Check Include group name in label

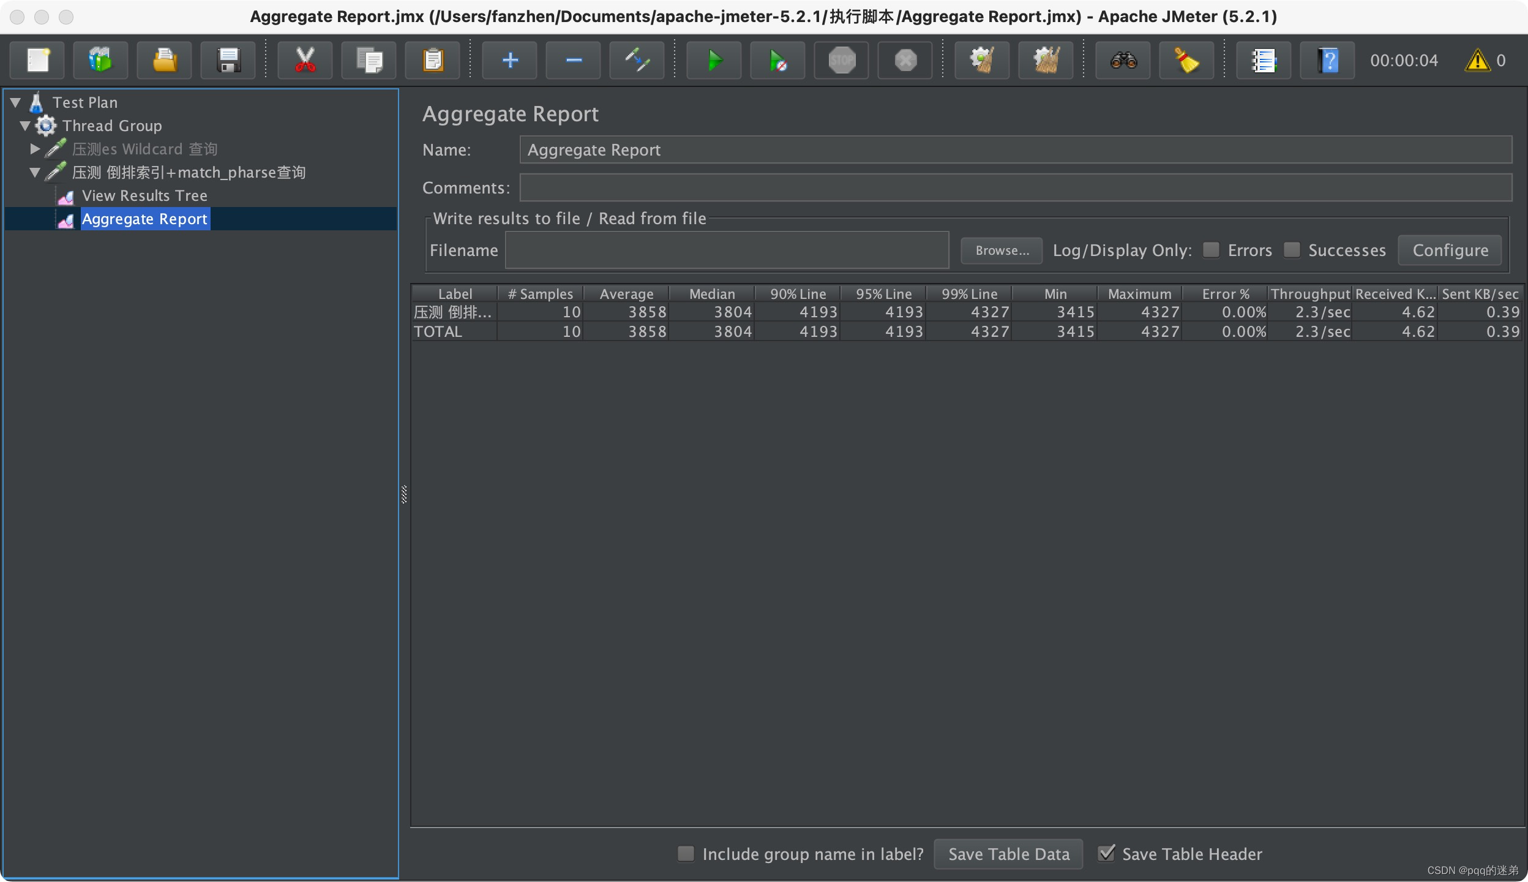click(686, 854)
